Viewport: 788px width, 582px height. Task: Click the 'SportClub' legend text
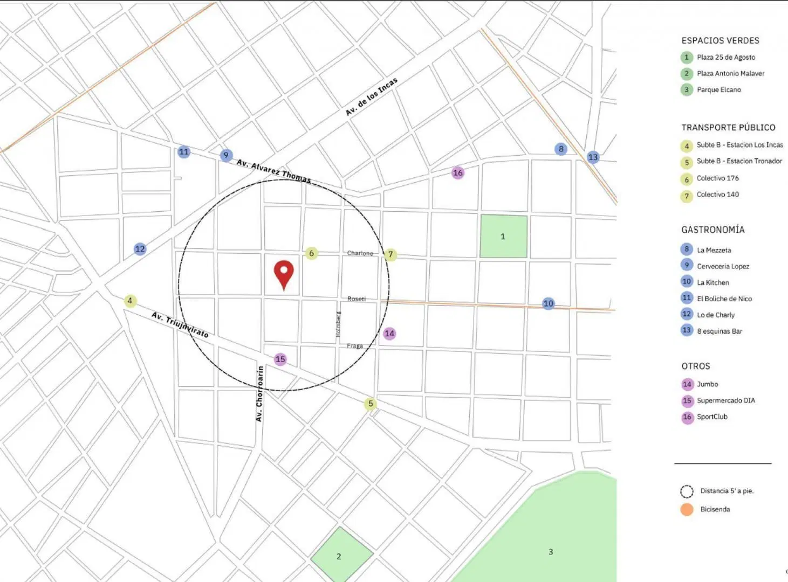(x=712, y=417)
